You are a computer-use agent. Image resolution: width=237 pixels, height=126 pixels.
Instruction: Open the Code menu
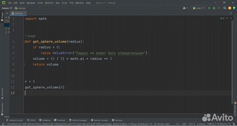pos(40,3)
